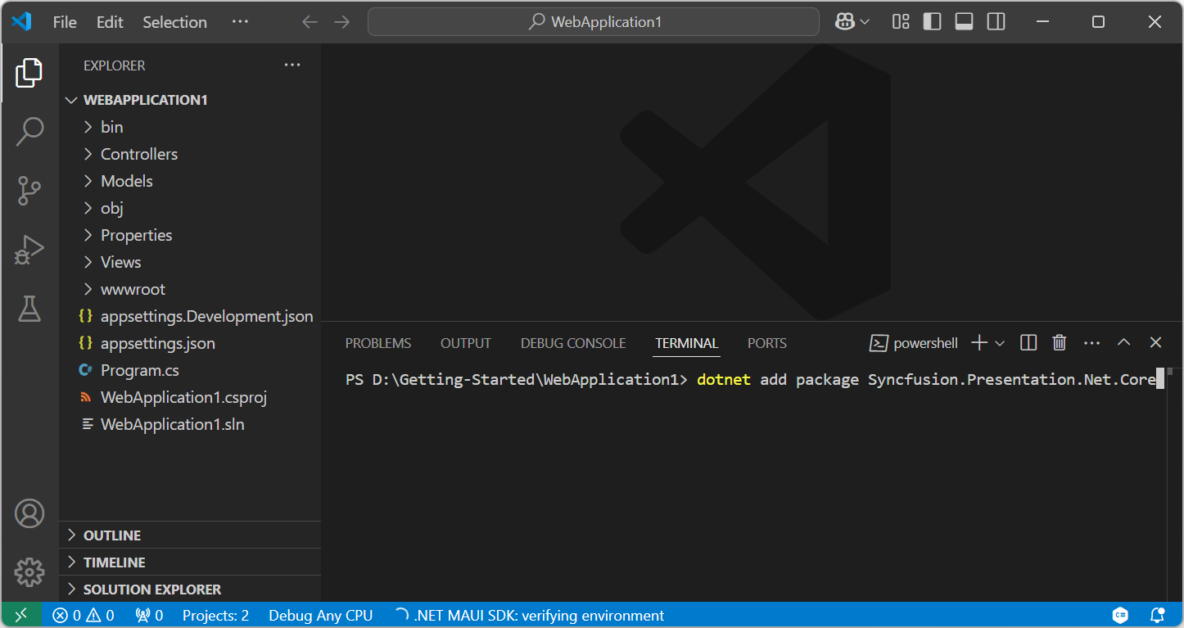Open WebApplication1.csproj file
The width and height of the screenshot is (1184, 628).
point(190,397)
